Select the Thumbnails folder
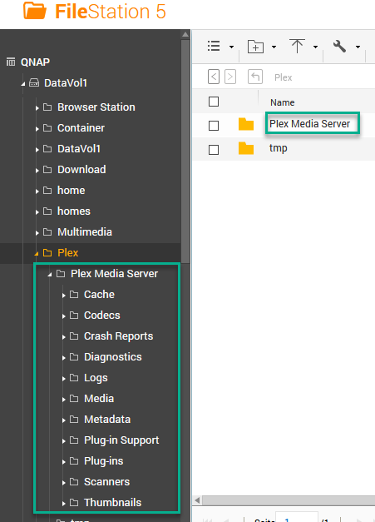This screenshot has height=522, width=375. pos(112,502)
